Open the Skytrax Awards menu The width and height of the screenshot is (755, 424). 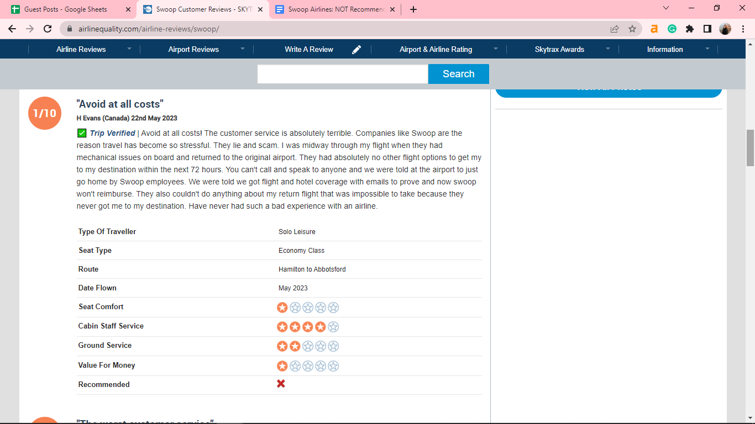[559, 49]
